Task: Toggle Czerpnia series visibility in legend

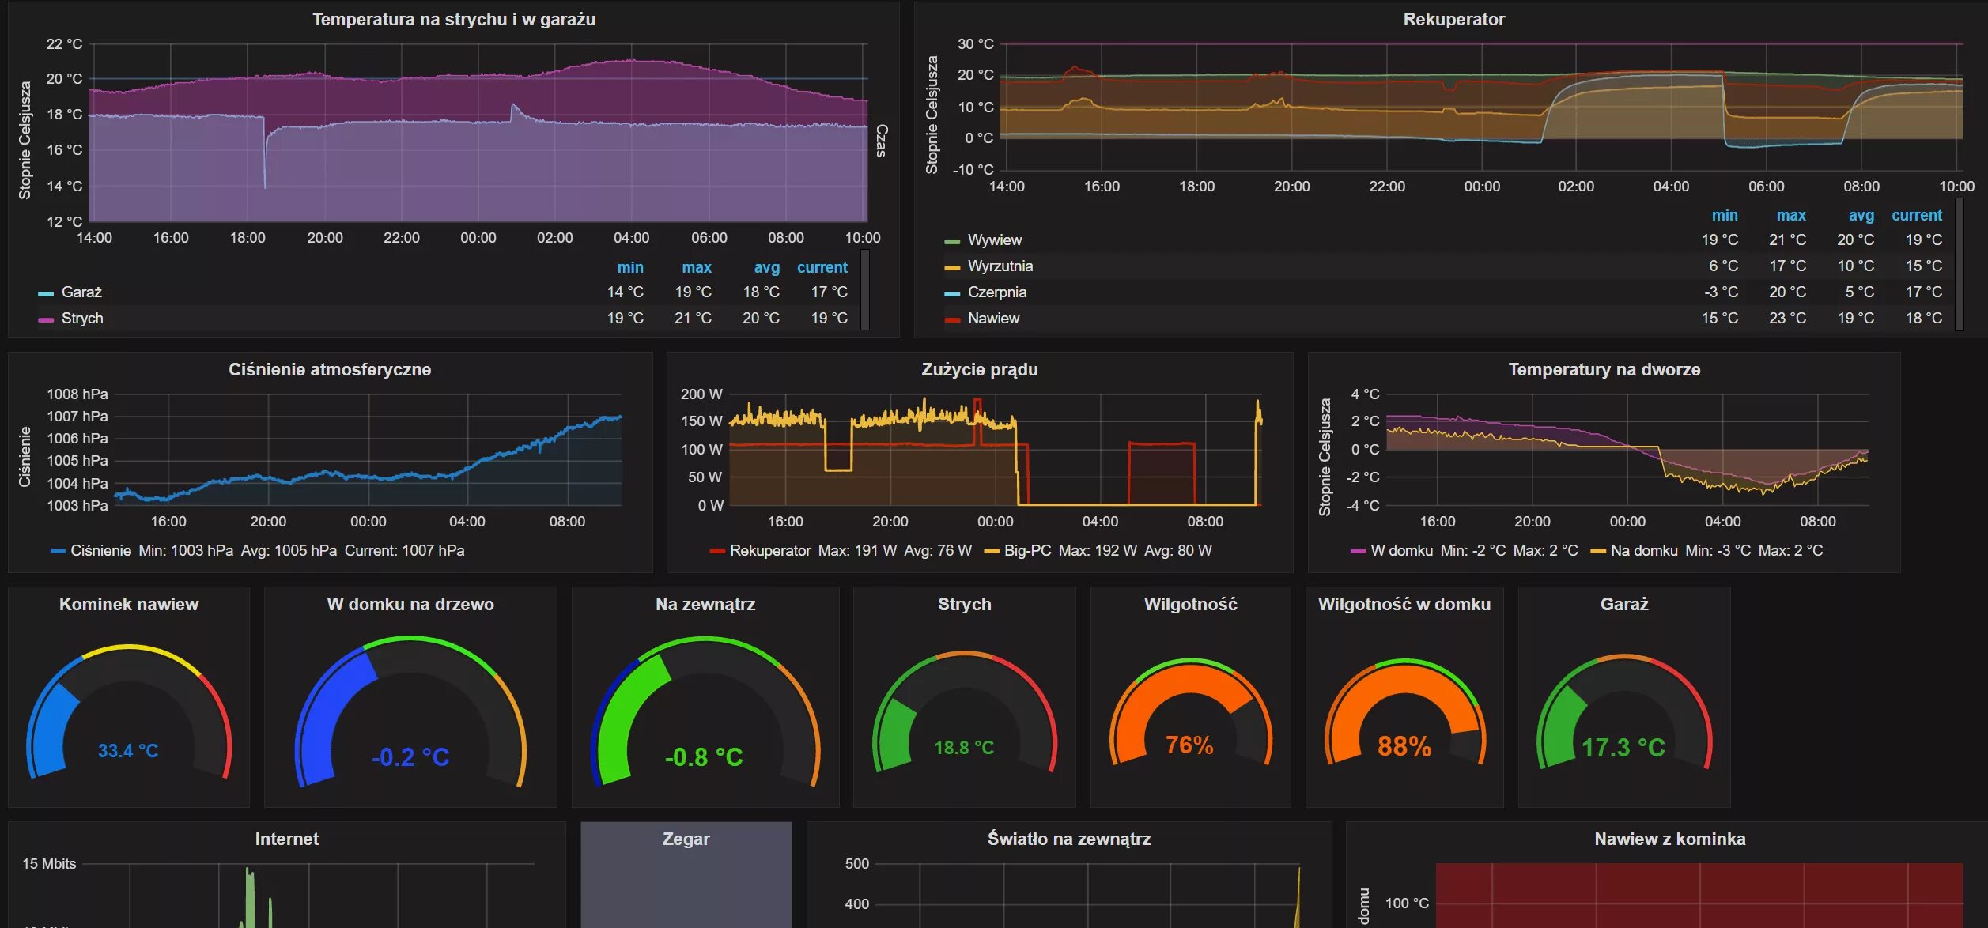Action: (x=996, y=292)
